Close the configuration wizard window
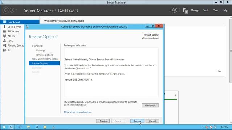Image resolution: width=232 pixels, height=130 pixels. pyautogui.click(x=159, y=26)
